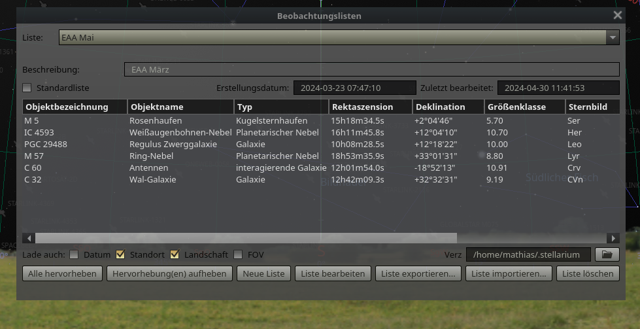Uncheck the Standort checkbox
Image resolution: width=640 pixels, height=329 pixels.
point(120,254)
